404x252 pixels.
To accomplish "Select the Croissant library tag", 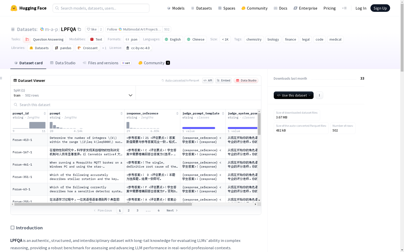I will 88,48.
